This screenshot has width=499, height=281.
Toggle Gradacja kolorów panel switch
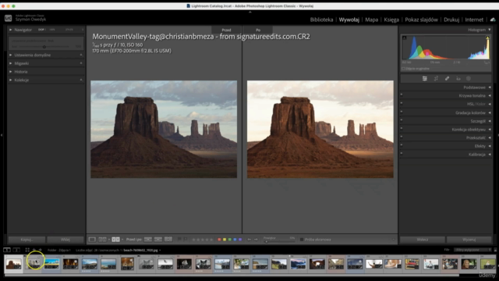pos(402,112)
